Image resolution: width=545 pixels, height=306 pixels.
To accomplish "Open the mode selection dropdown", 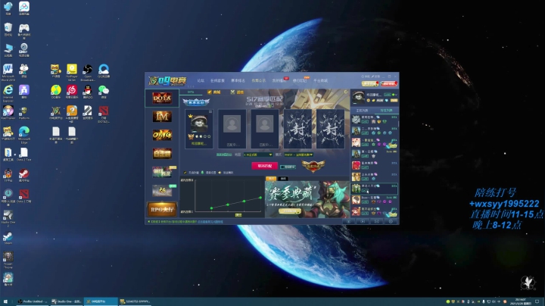I will click(x=299, y=155).
